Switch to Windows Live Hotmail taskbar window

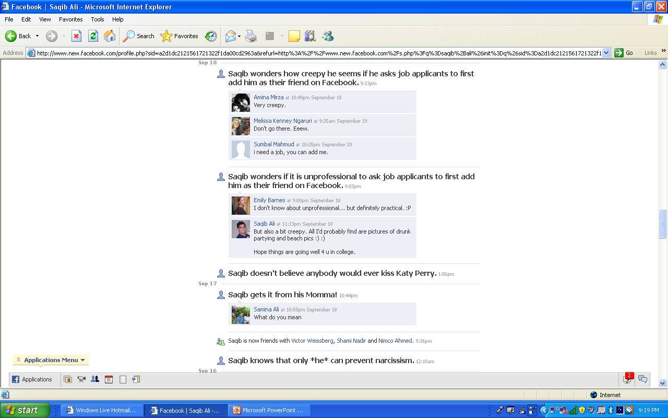[x=101, y=410]
